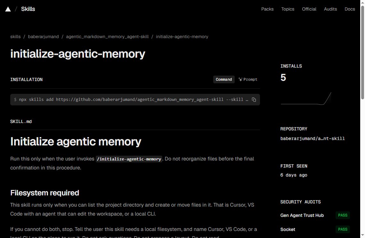The image size is (365, 238).
Task: Click the installs count '5'
Action: click(x=283, y=78)
